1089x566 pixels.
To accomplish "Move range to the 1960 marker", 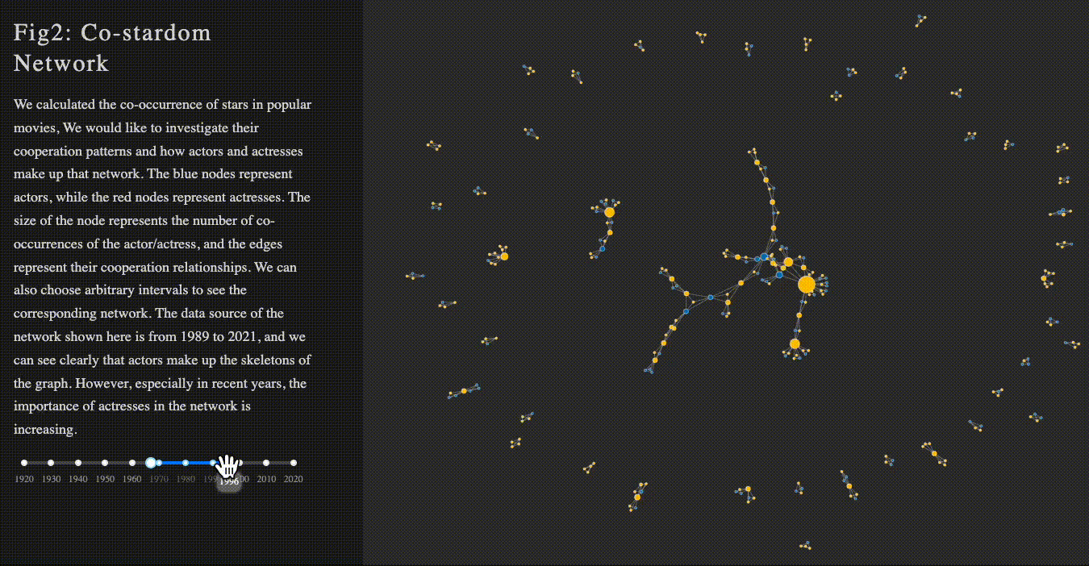I will (132, 463).
